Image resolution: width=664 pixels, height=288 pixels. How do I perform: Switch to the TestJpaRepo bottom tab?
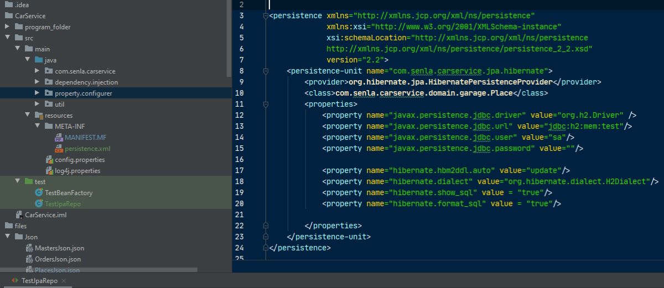(x=39, y=281)
